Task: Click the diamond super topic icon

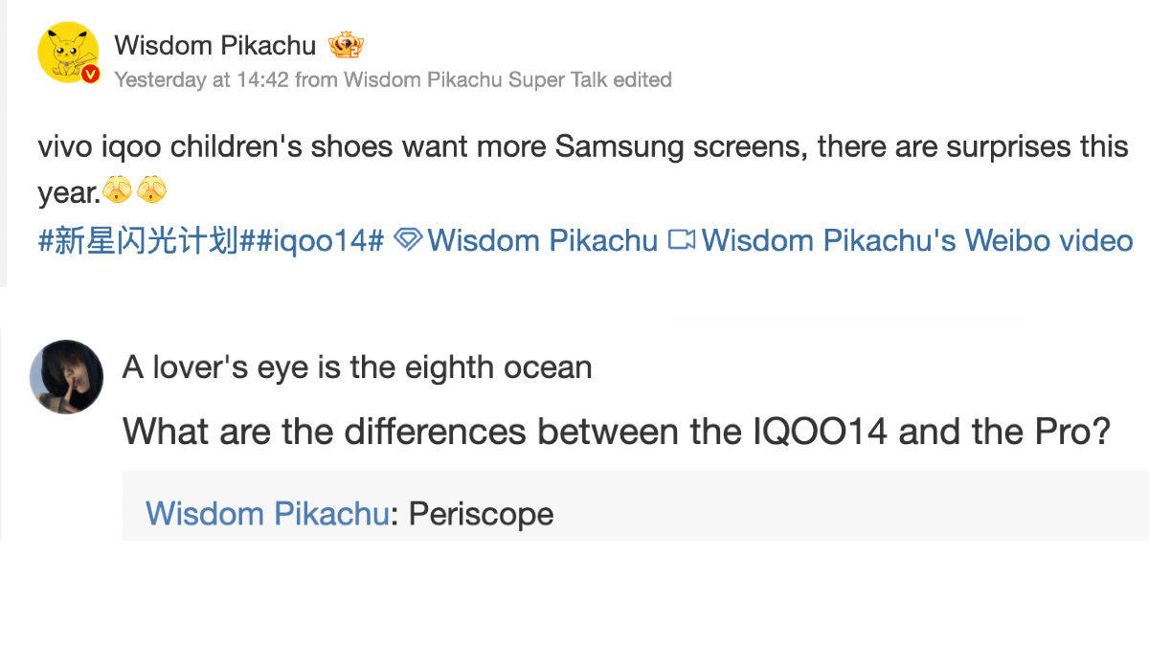Action: click(x=408, y=240)
